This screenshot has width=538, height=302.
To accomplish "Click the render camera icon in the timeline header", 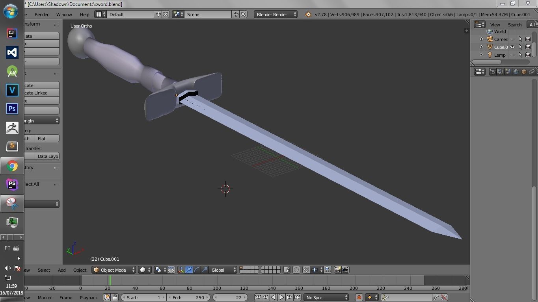I will pos(338,270).
